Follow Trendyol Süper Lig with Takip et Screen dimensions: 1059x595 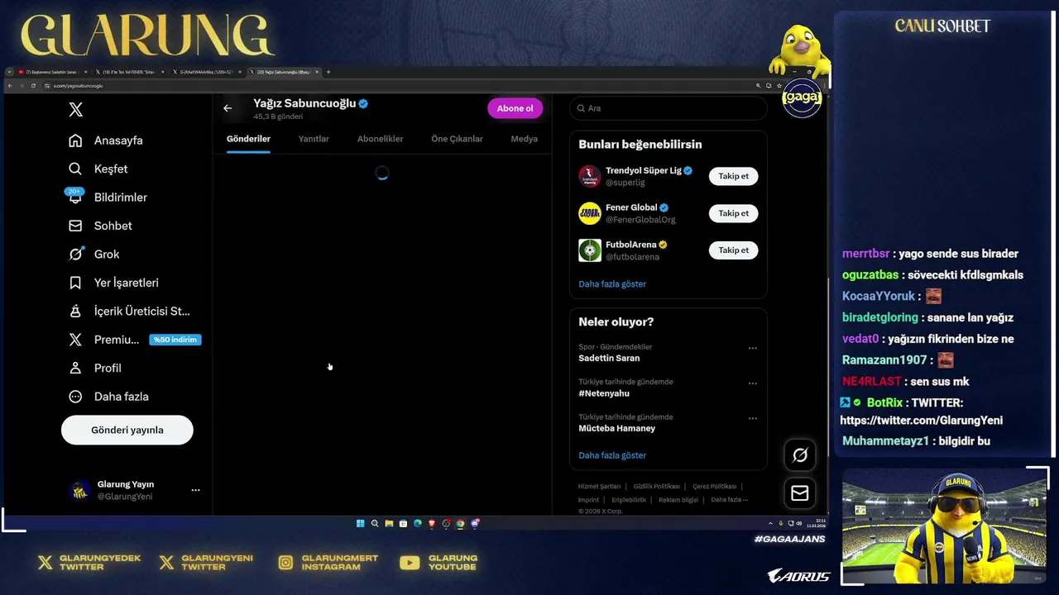[733, 176]
